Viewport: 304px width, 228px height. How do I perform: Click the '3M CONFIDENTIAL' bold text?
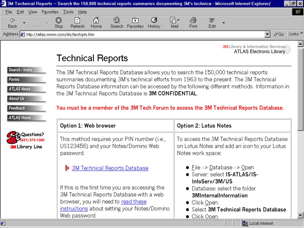point(173,93)
